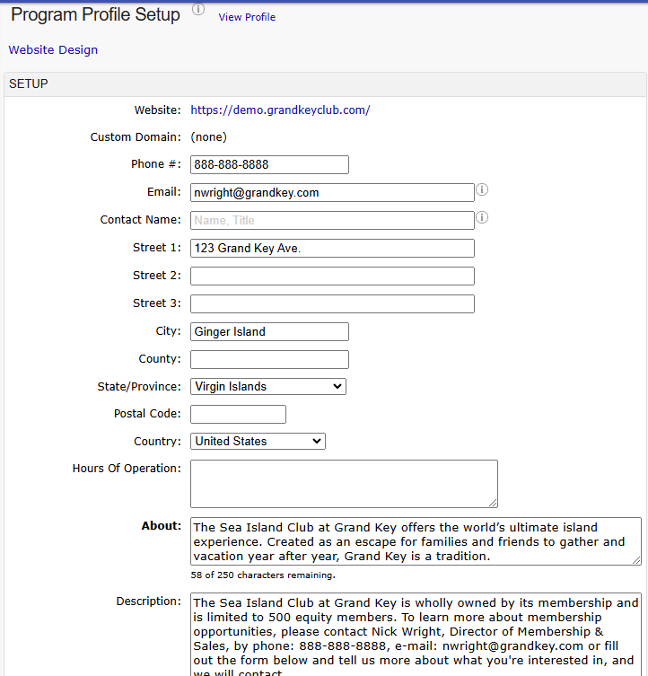Click the Email input field

(332, 193)
